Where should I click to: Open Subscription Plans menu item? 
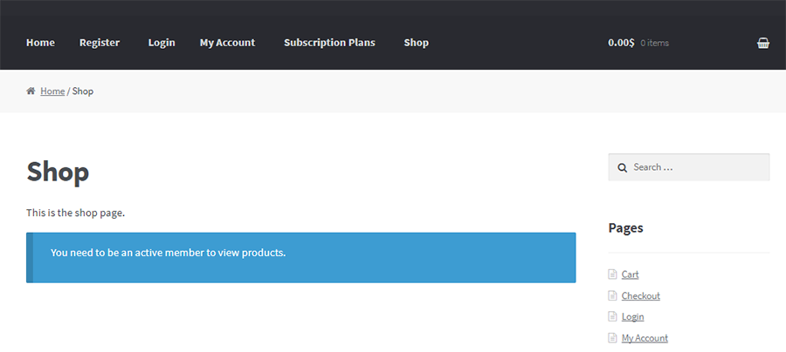329,43
